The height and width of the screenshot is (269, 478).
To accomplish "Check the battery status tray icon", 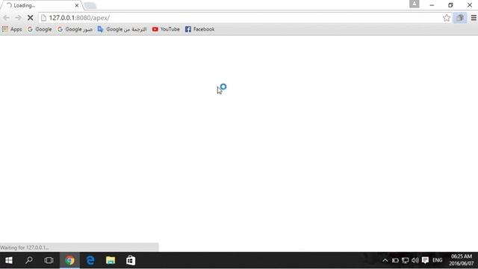I will click(x=395, y=261).
